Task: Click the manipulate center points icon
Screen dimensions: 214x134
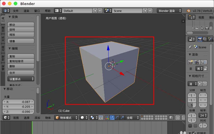Action: click(101, 118)
